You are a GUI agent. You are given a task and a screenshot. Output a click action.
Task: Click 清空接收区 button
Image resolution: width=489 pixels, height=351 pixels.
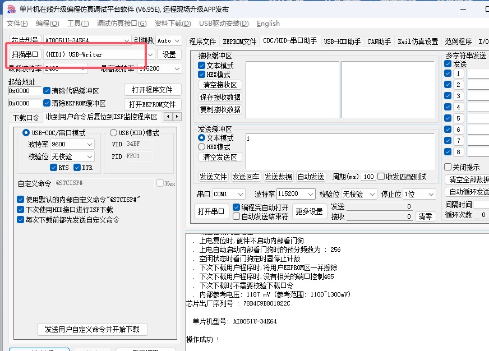coord(220,85)
